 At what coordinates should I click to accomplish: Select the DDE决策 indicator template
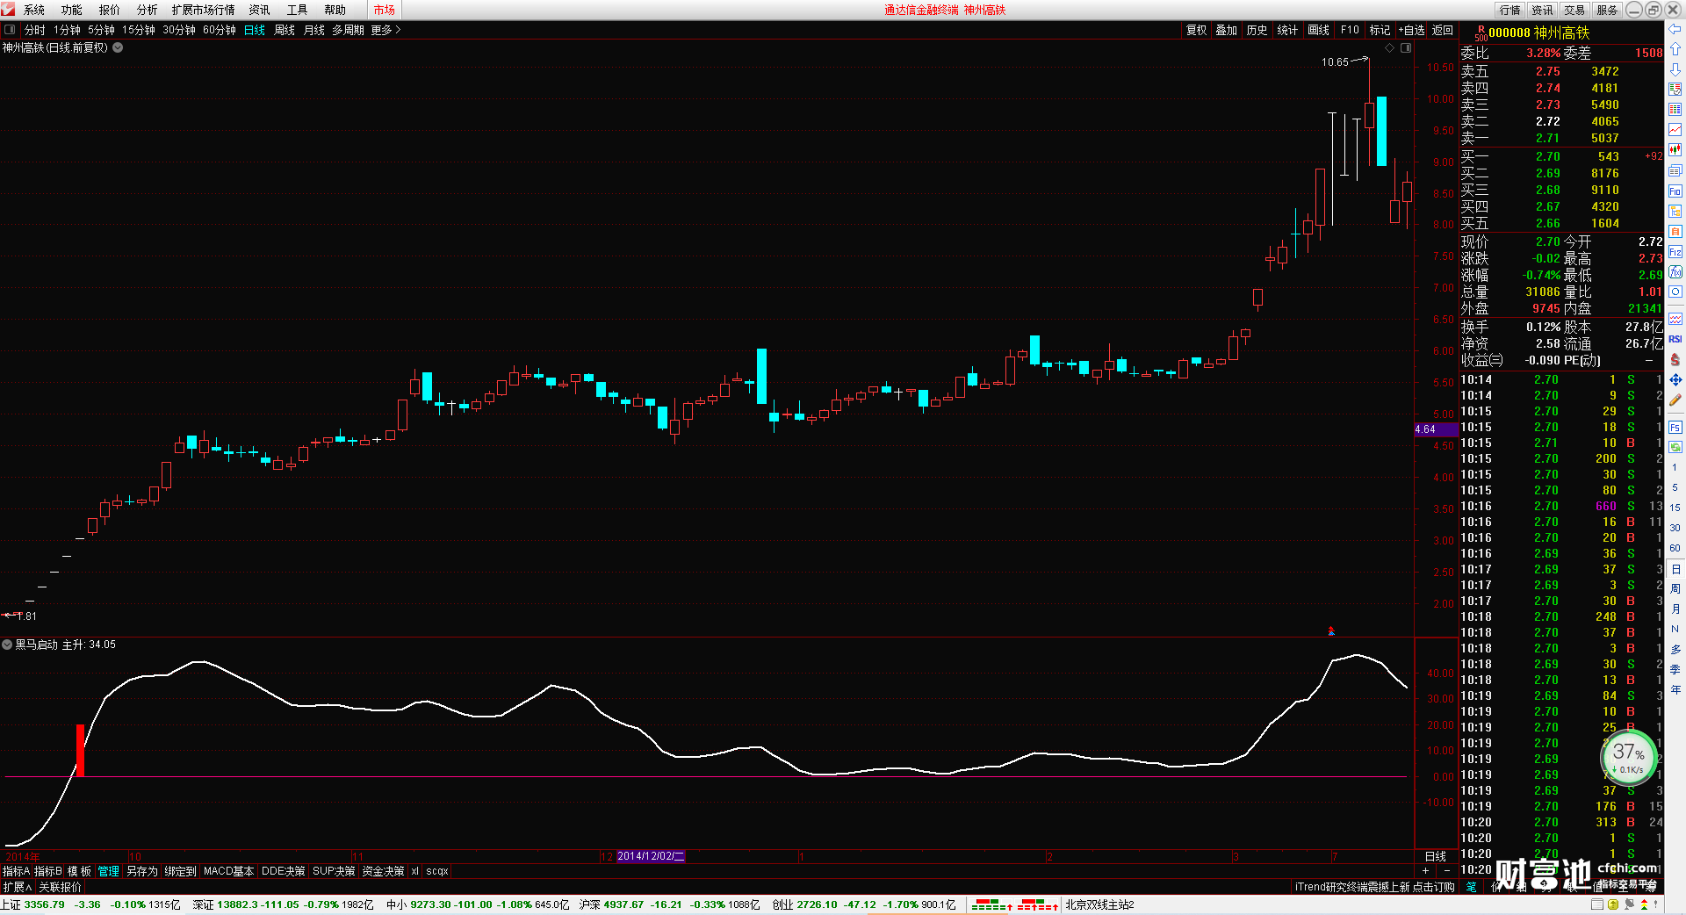coord(284,871)
